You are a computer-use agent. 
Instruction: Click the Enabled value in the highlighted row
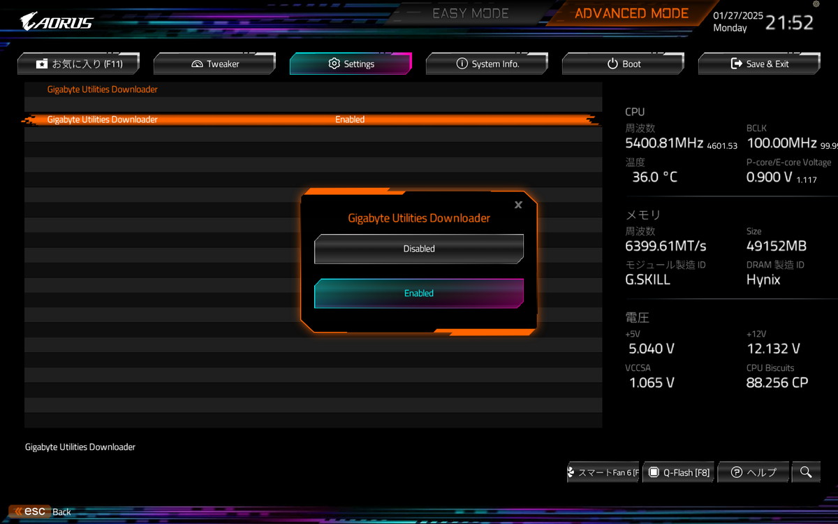350,119
